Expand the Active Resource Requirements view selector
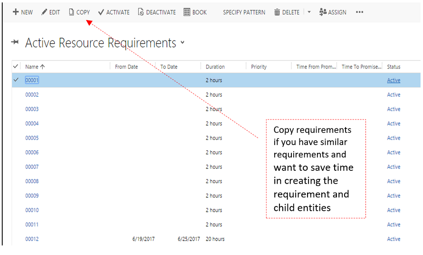Viewport: 423px width, 255px height. [182, 43]
